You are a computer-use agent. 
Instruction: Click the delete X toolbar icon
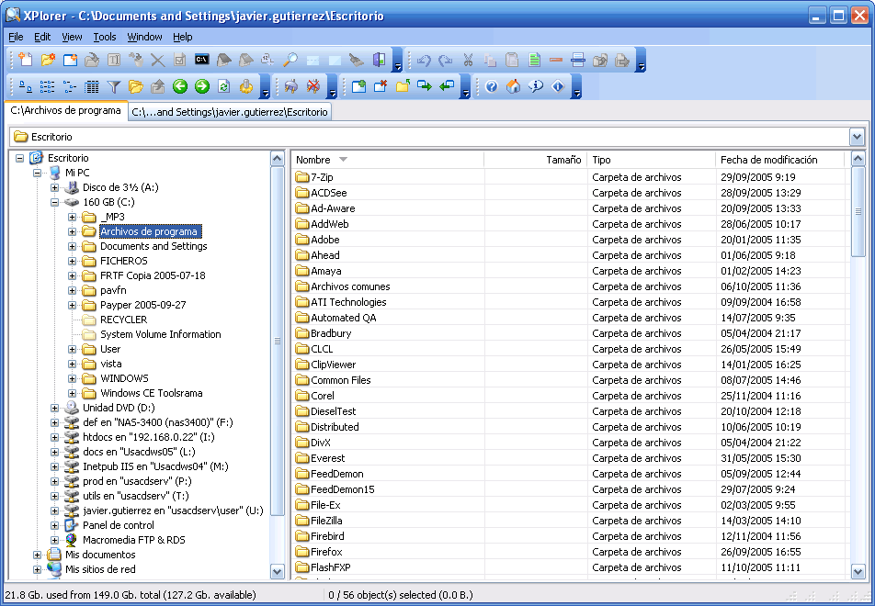[x=158, y=60]
